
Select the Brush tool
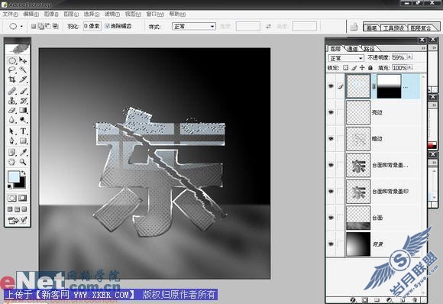pyautogui.click(x=23, y=91)
